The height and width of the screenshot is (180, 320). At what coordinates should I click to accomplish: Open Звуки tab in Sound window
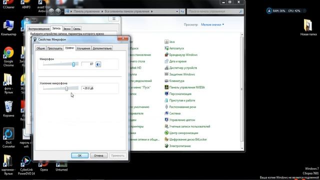pos(66,29)
